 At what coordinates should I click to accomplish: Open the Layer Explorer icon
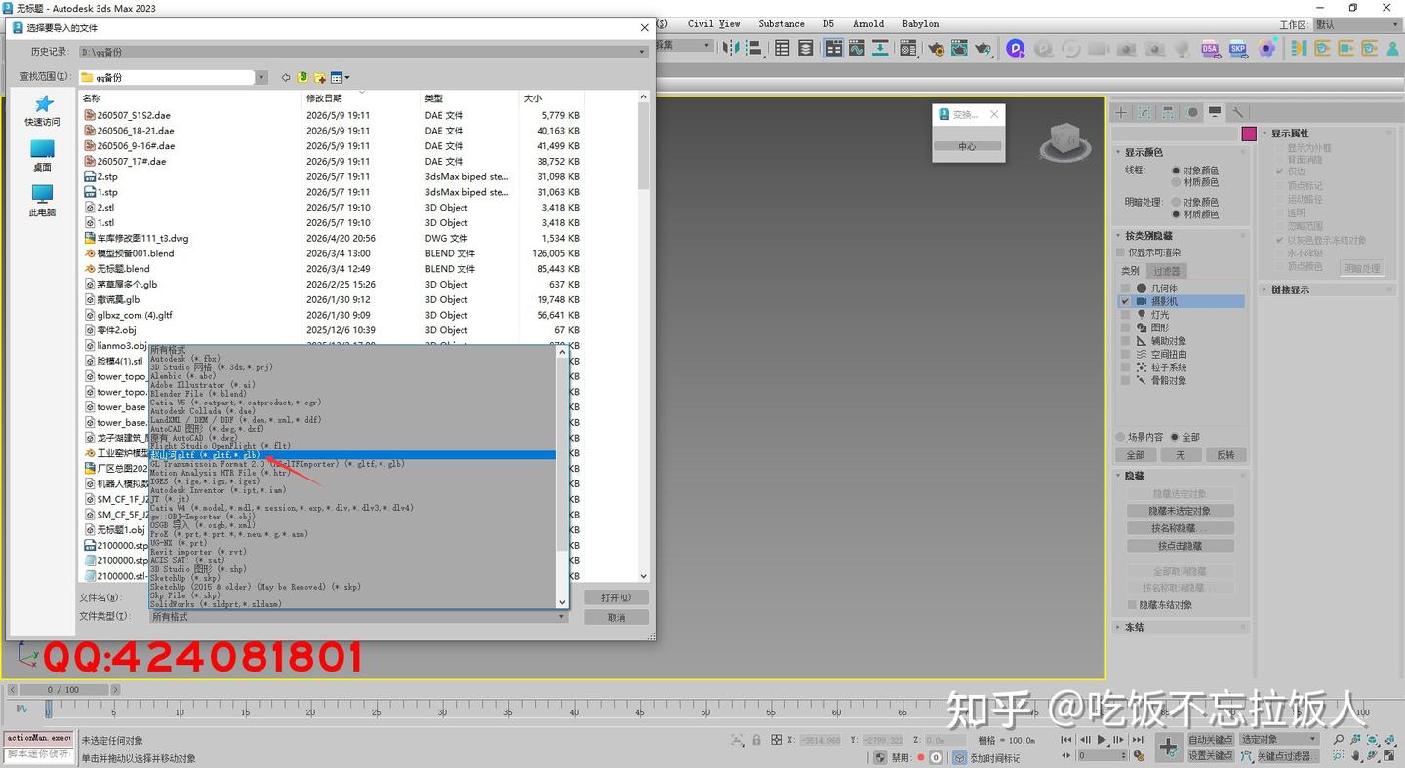(806, 48)
